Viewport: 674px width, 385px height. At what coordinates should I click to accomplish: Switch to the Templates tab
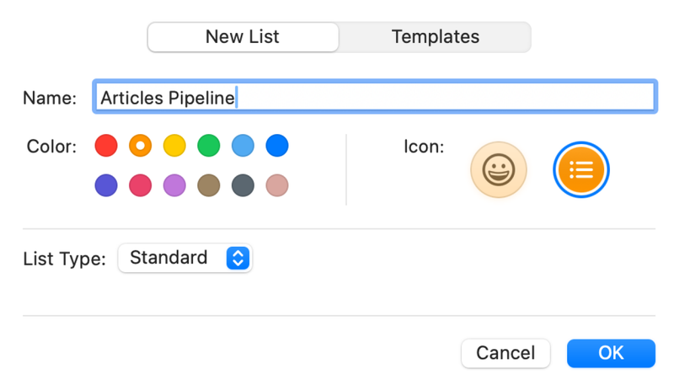[436, 37]
